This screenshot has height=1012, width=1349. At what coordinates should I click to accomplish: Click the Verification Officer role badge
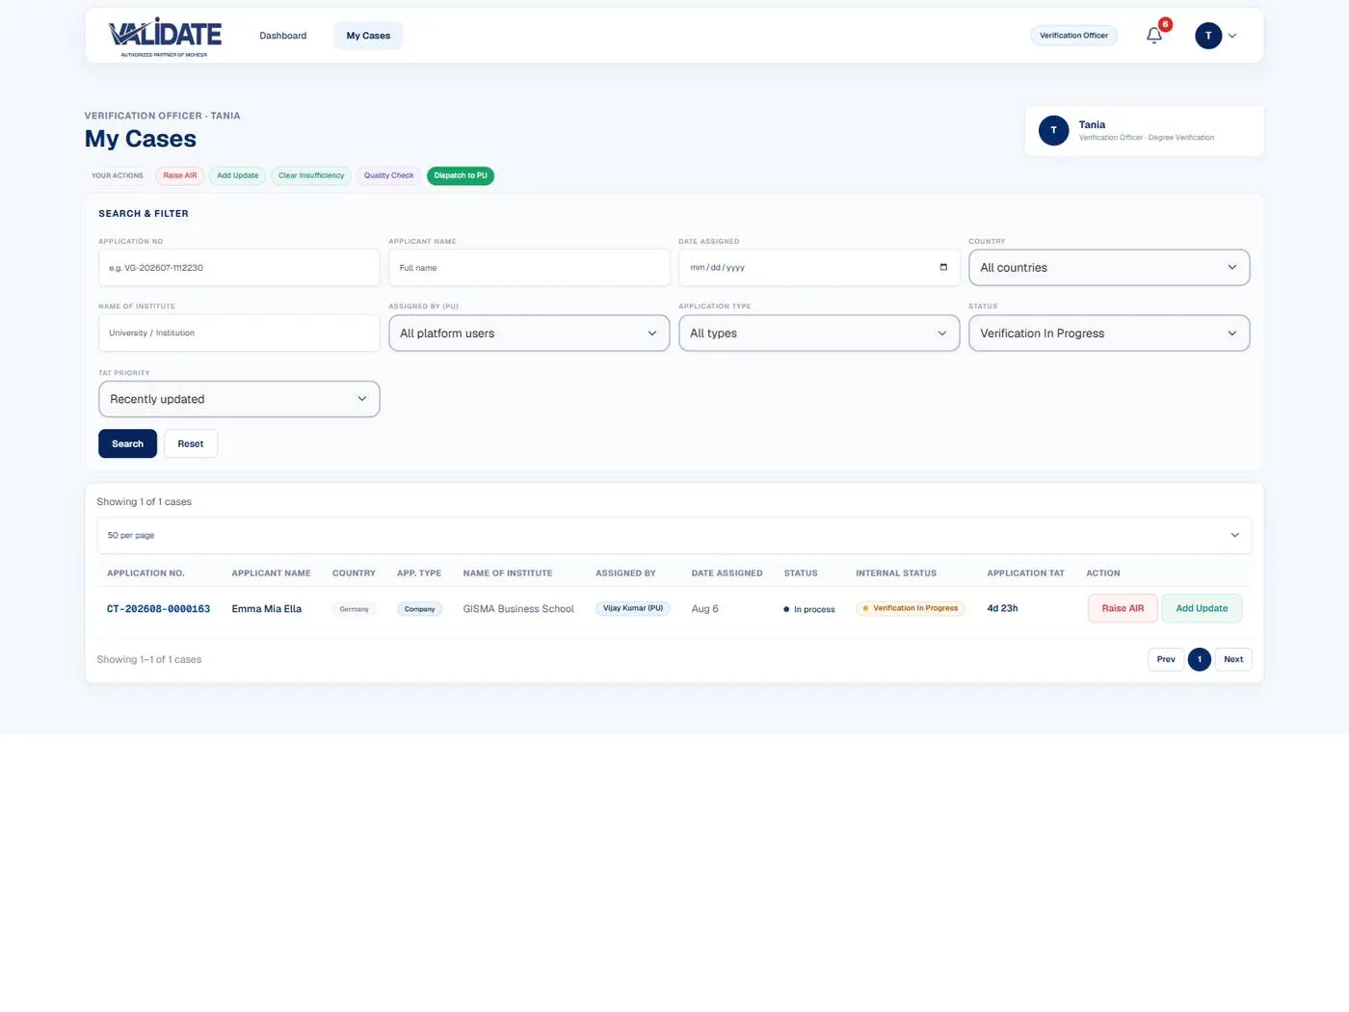pyautogui.click(x=1073, y=36)
